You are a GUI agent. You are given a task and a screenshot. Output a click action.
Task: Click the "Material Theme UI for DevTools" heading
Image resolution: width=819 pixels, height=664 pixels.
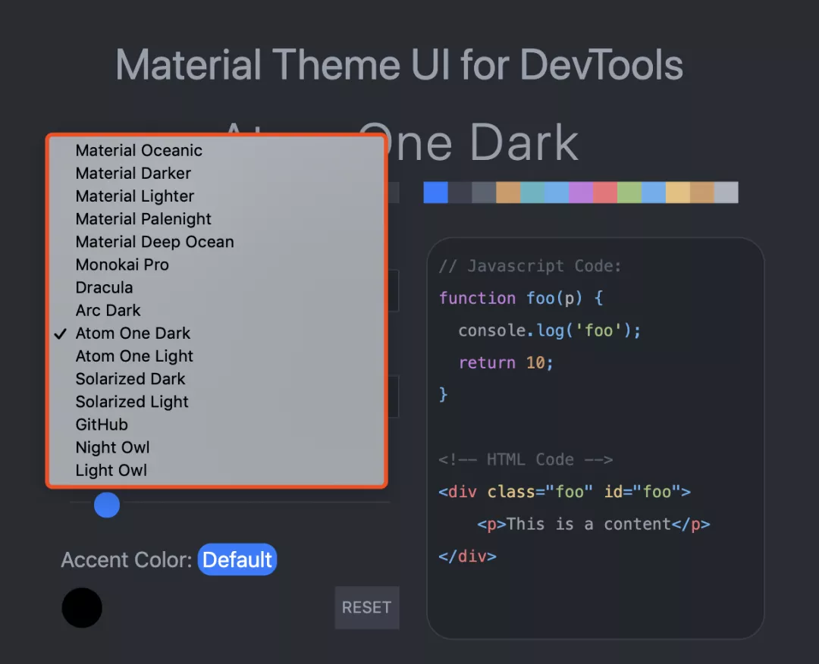pyautogui.click(x=399, y=64)
